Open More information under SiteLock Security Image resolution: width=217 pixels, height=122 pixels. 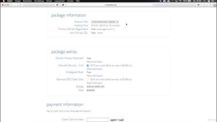pyautogui.click(x=95, y=69)
